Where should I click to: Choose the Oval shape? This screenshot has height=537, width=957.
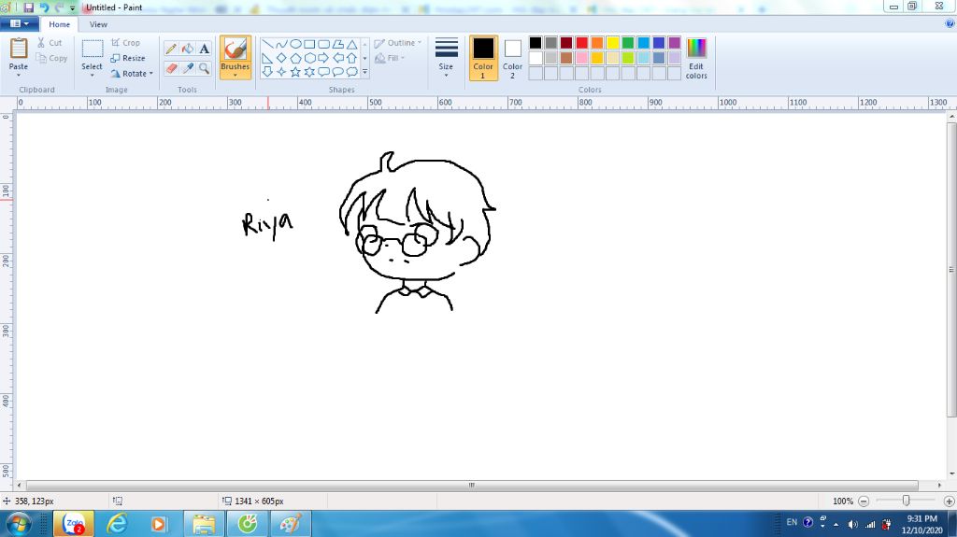click(295, 44)
